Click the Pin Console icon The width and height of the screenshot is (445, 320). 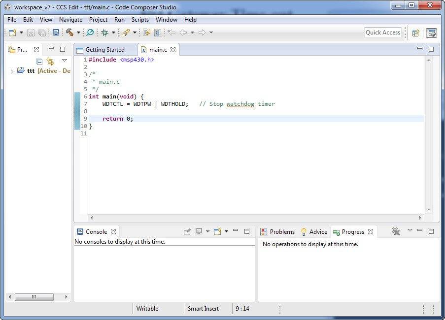click(x=187, y=232)
